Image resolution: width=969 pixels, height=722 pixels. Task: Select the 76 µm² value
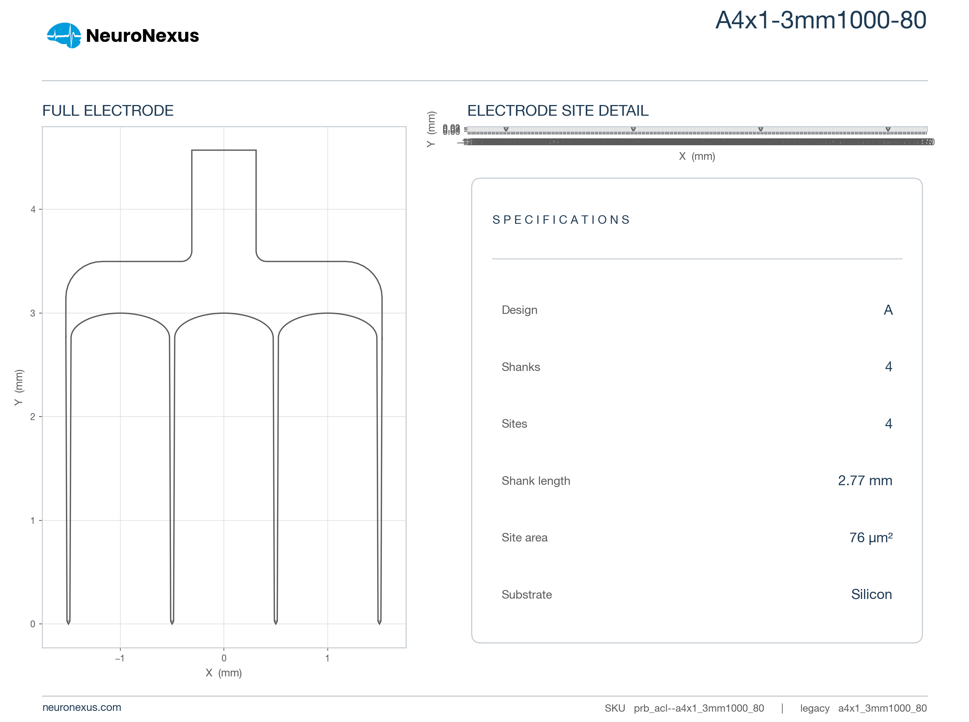870,538
